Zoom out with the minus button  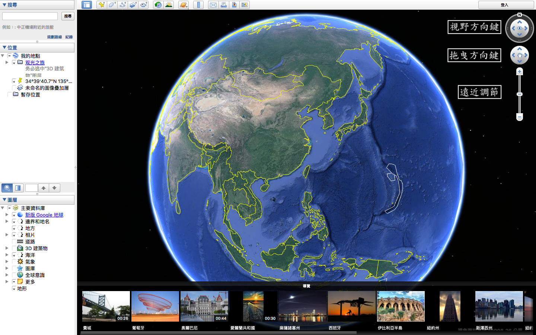click(520, 117)
